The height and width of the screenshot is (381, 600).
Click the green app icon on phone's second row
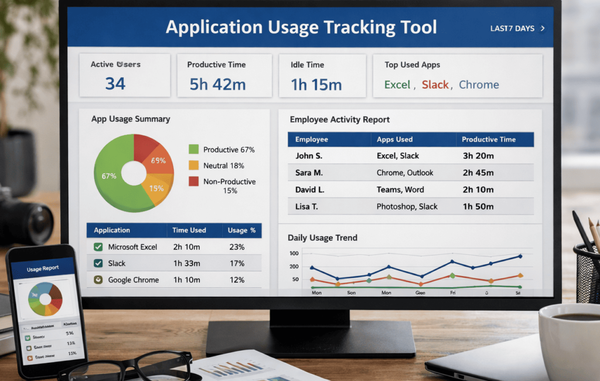click(29, 348)
